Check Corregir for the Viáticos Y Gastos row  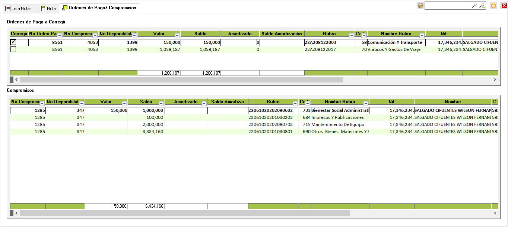click(x=13, y=49)
